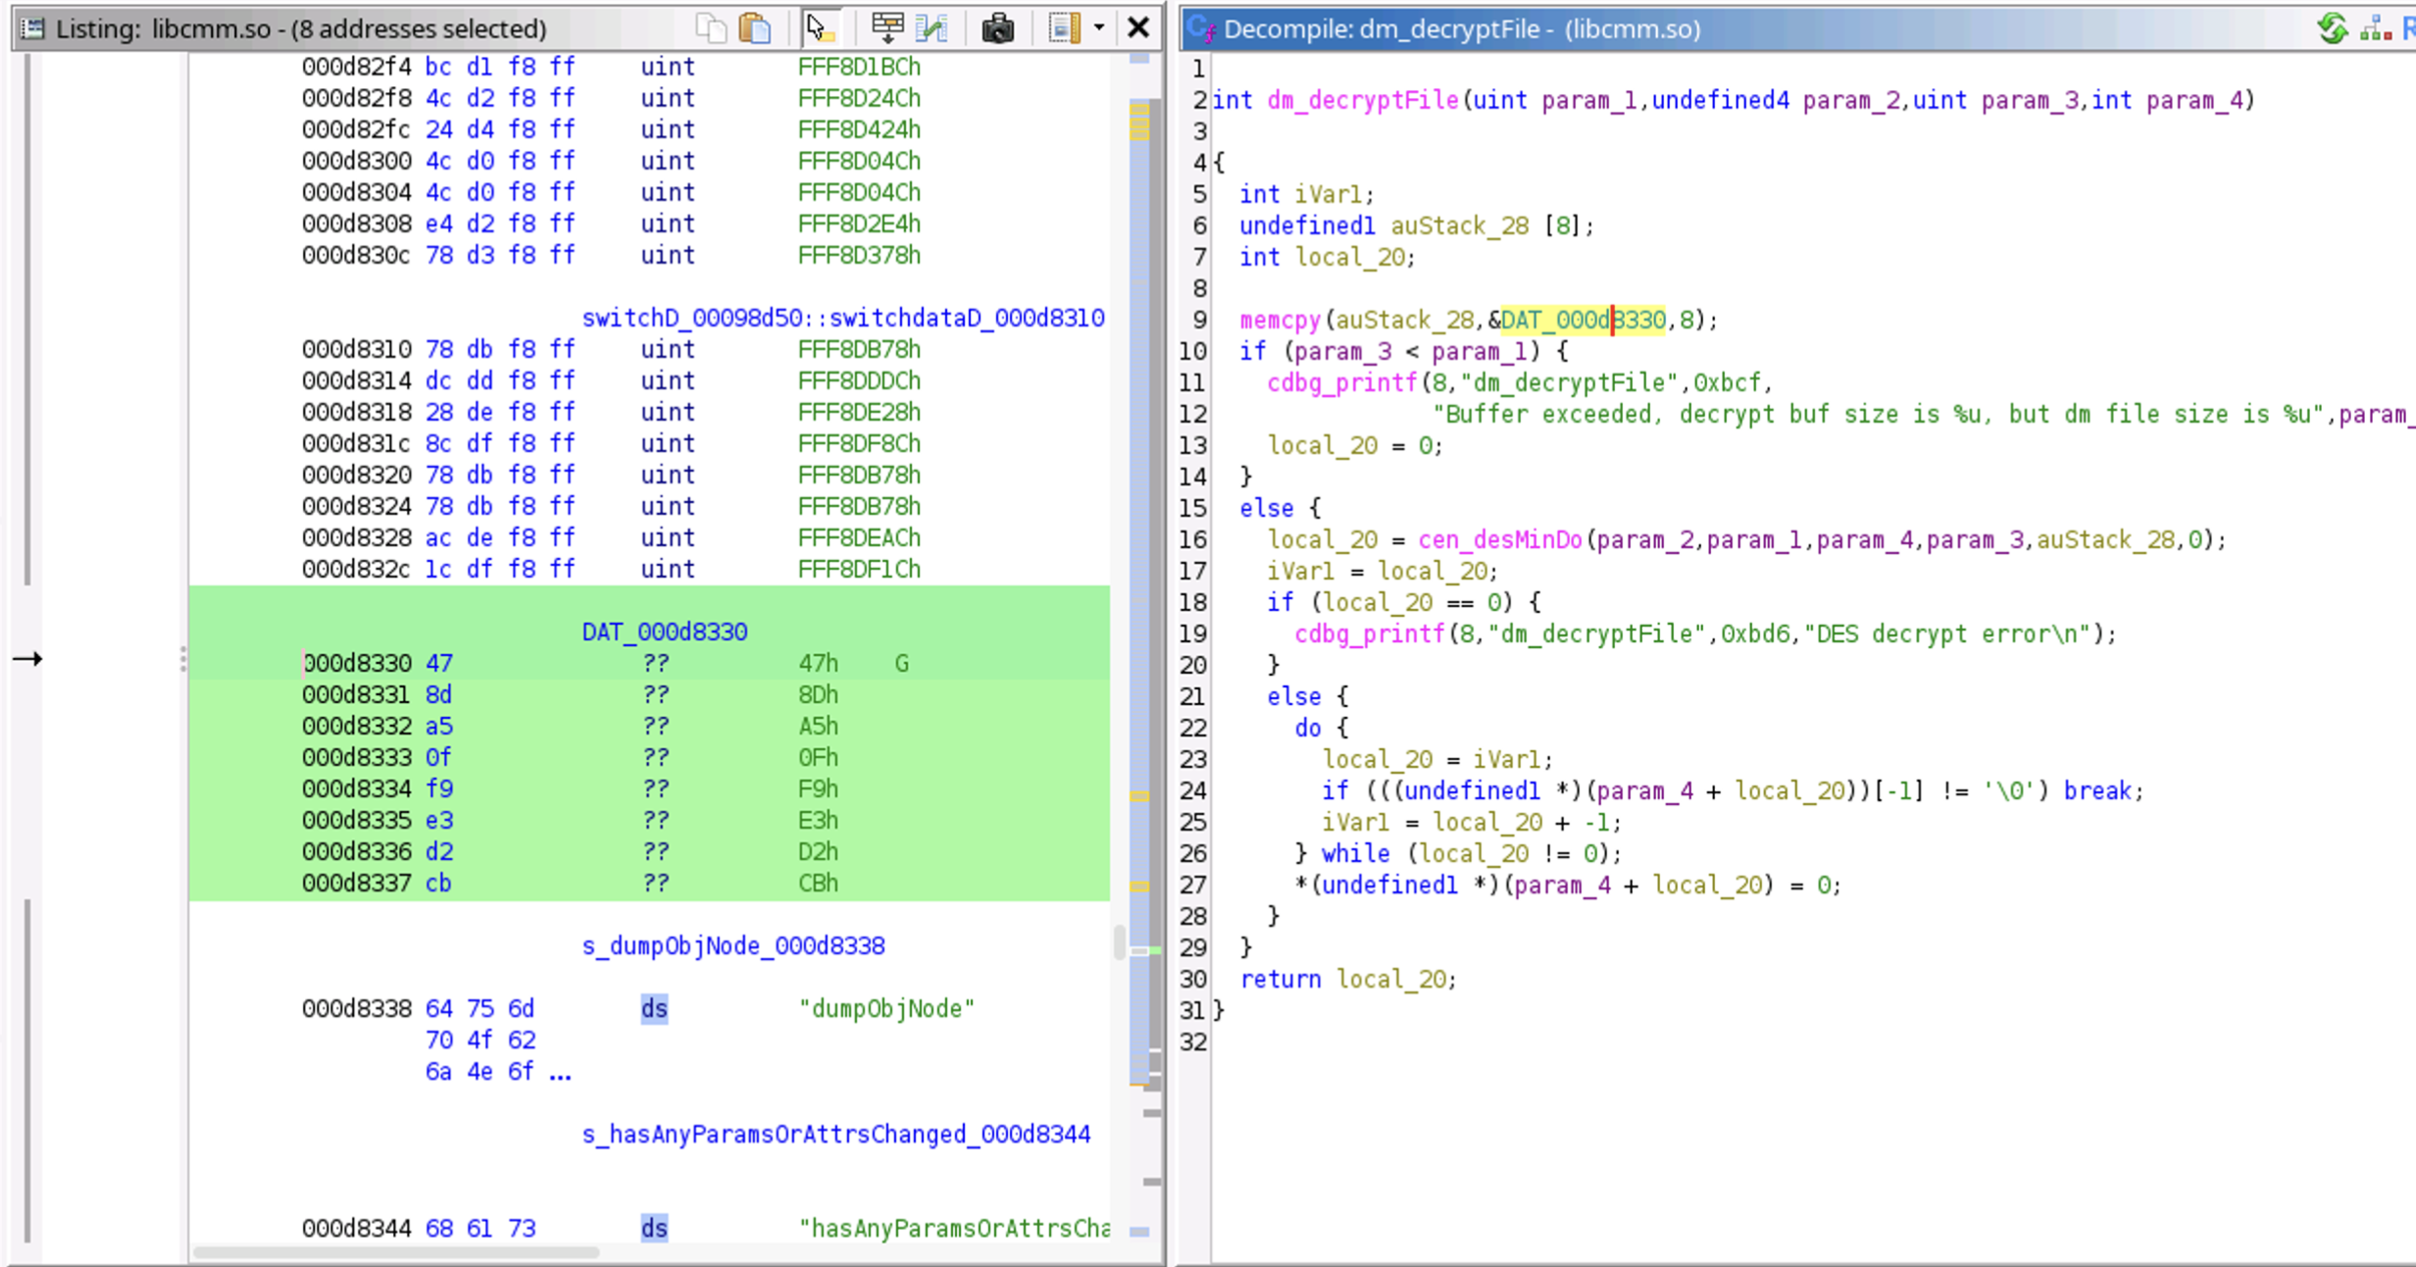Click the listing horizontal scrollbar
This screenshot has height=1267, width=2416.
tap(396, 1252)
